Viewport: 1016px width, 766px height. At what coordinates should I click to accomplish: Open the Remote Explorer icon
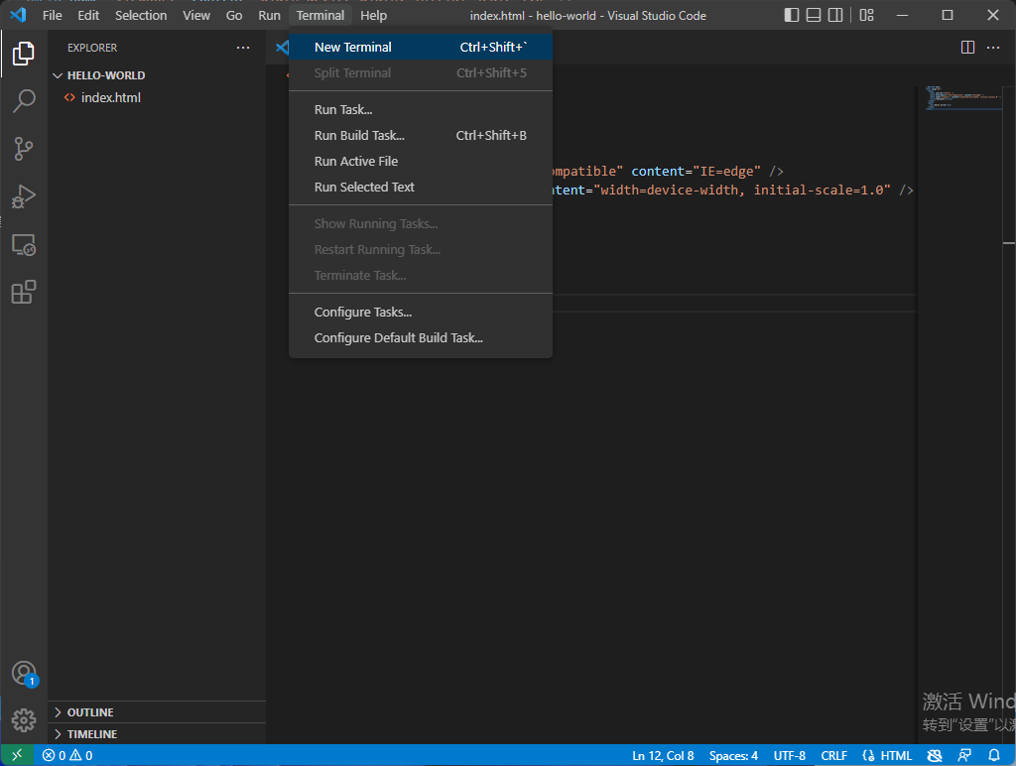pos(24,244)
